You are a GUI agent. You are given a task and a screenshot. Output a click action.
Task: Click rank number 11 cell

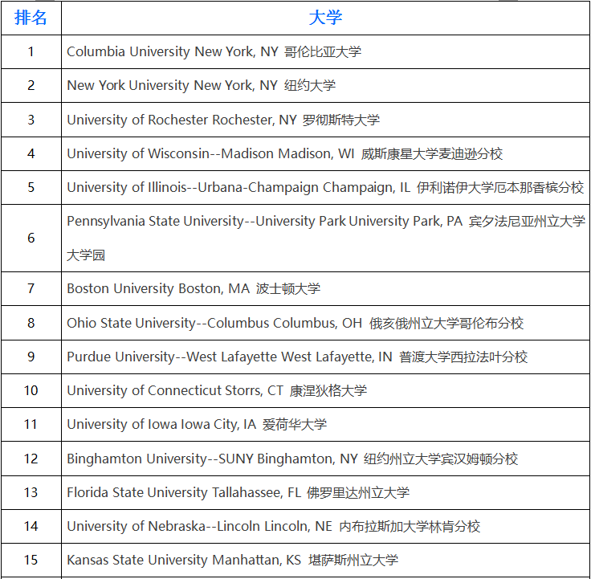[31, 425]
